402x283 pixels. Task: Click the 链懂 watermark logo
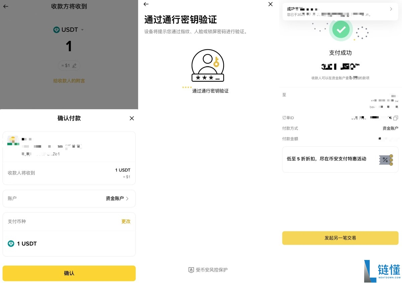(x=382, y=270)
